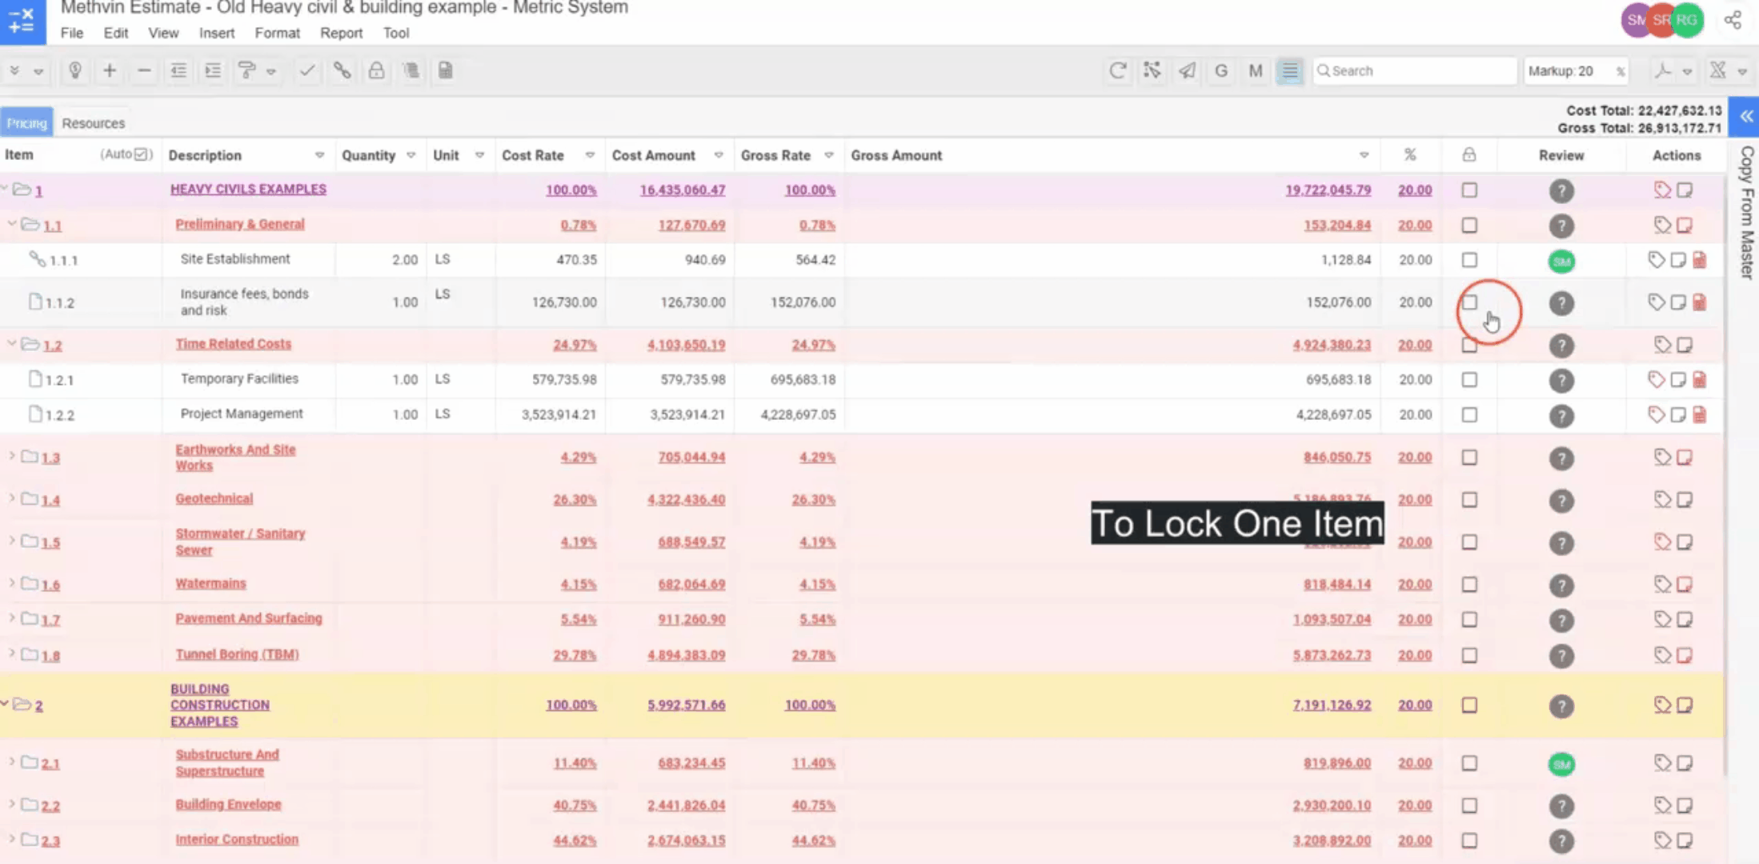1759x864 pixels.
Task: Expand the 1.3 Earthworks And Site Works folder
Action: click(x=12, y=456)
